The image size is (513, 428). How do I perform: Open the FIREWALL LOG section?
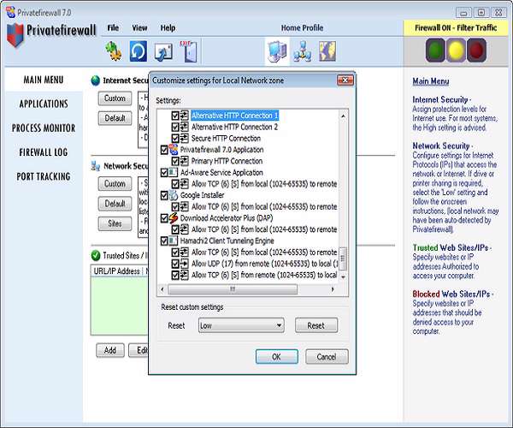(44, 152)
